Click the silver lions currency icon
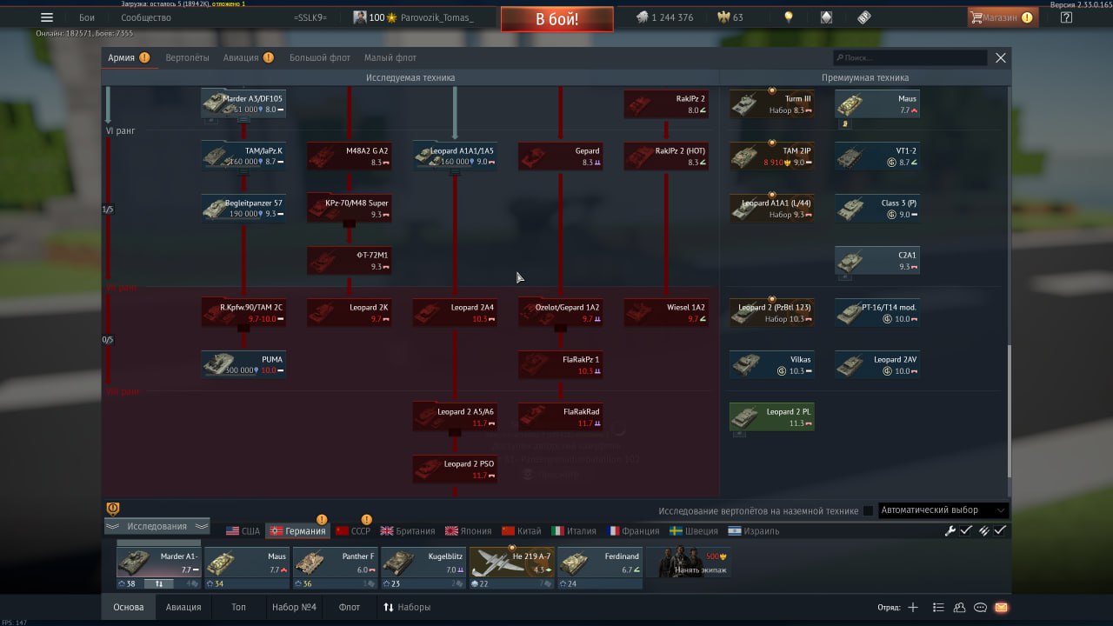1113x626 pixels. click(x=643, y=17)
